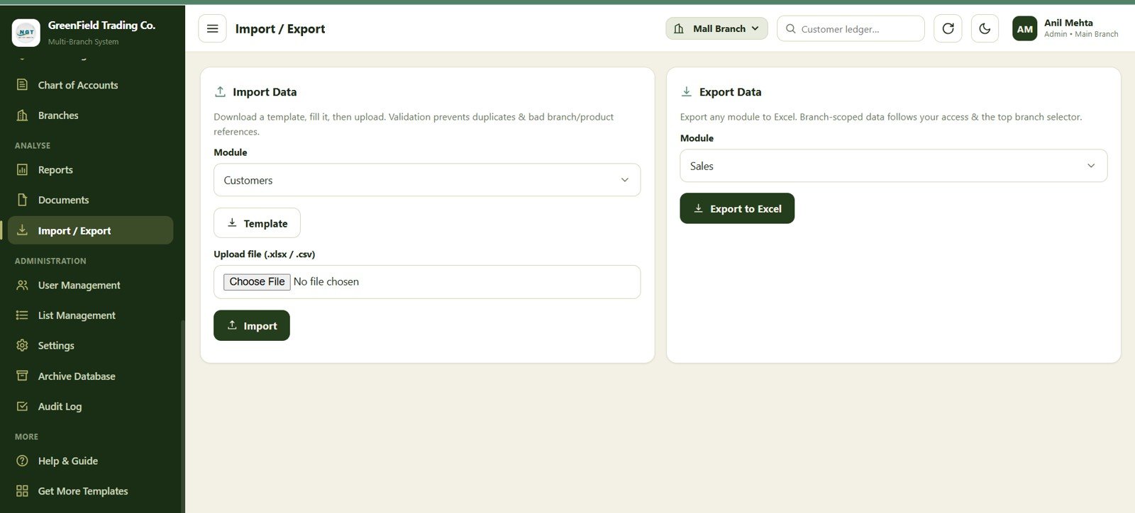Screen dimensions: 1135x513
Task: Click the Anil Mehta user name
Action: 1068,23
